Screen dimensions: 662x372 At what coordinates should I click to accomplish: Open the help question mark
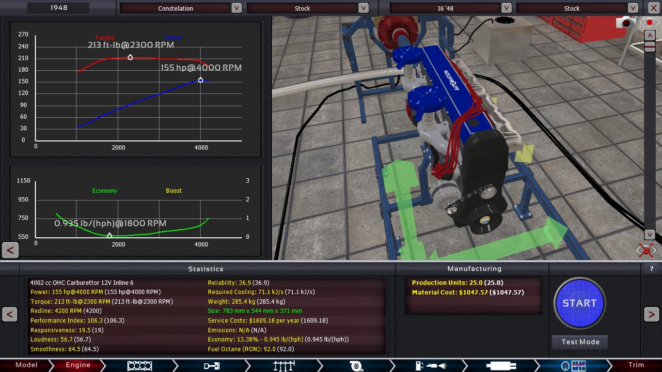click(x=651, y=268)
